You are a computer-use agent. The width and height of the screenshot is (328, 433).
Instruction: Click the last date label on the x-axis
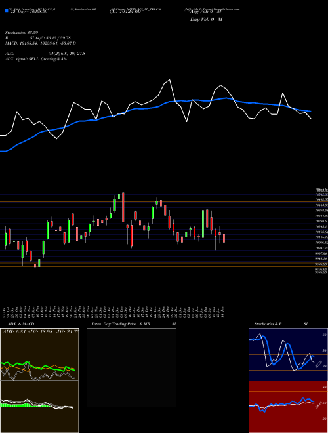tap(222, 311)
